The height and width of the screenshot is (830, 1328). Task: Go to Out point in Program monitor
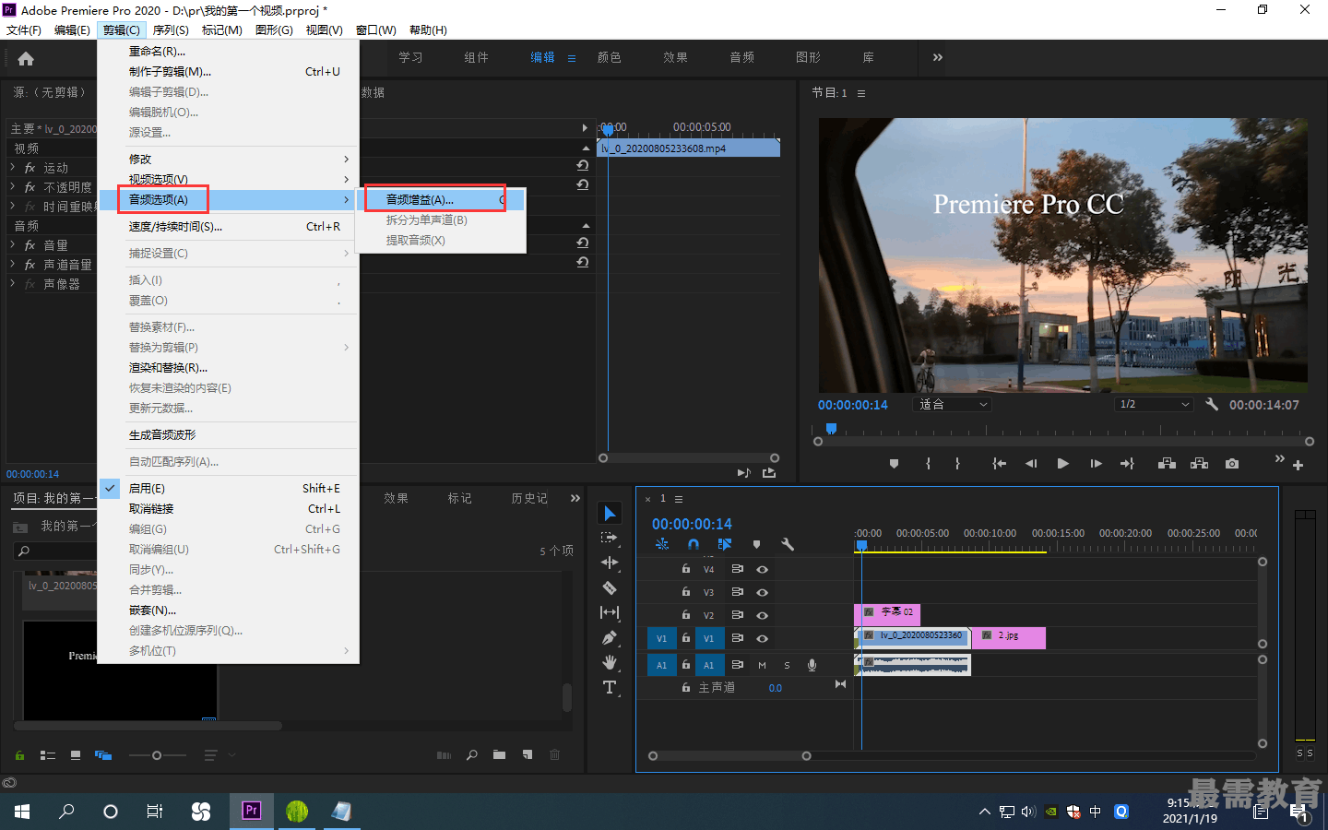click(x=1127, y=464)
